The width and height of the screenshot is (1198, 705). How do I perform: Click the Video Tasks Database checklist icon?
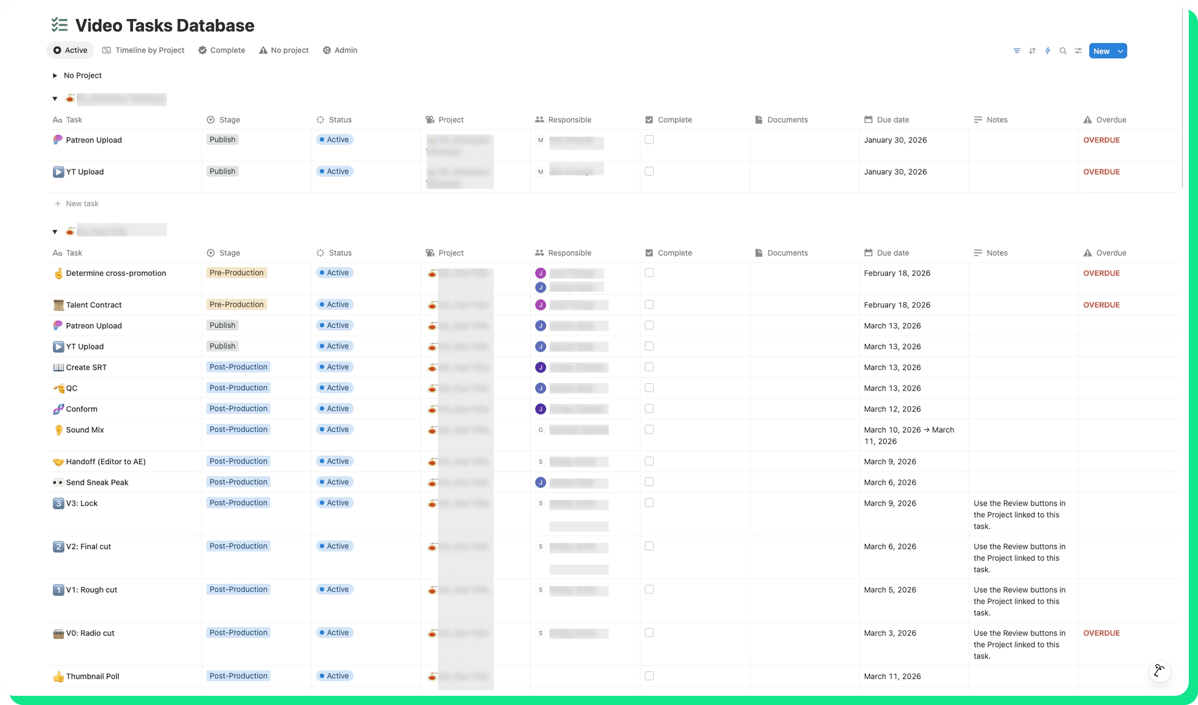[59, 25]
